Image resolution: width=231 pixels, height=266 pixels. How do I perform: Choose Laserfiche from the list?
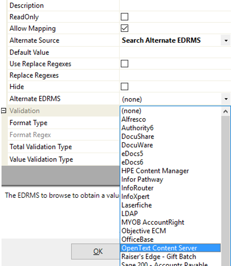pyautogui.click(x=137, y=205)
